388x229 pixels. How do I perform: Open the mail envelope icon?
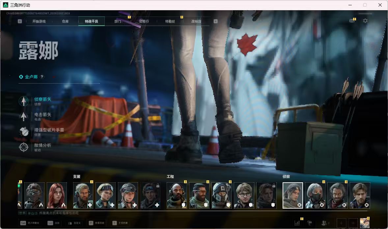[352, 21]
